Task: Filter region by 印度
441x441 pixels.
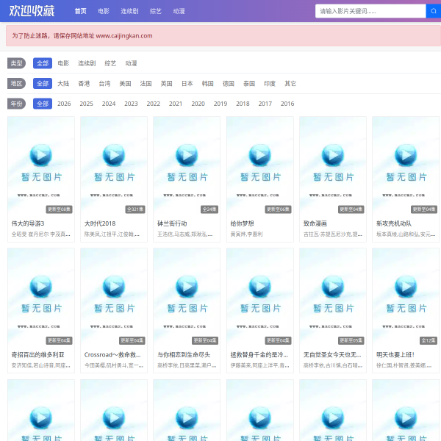Action: pos(270,84)
